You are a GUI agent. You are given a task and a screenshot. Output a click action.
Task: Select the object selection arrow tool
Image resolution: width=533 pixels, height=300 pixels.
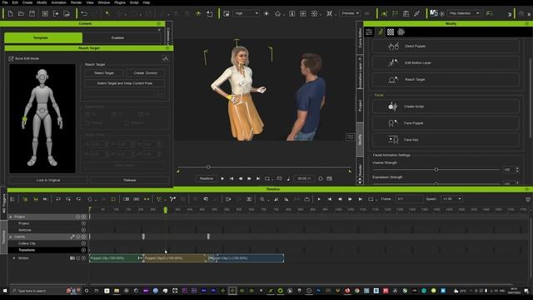point(107,13)
